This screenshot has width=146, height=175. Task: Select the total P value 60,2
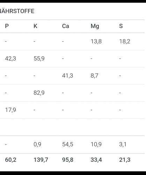(x=10, y=160)
